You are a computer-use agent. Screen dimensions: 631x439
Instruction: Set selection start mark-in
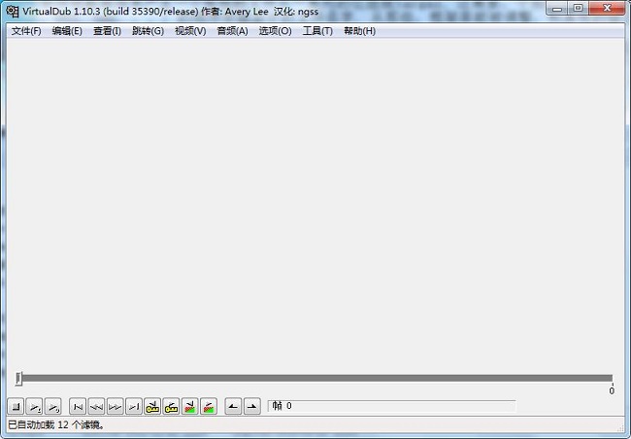(233, 407)
